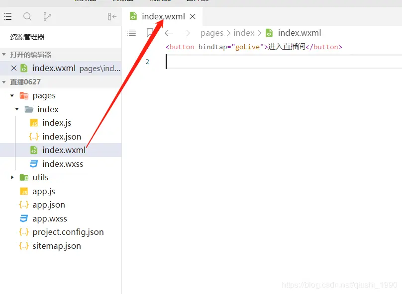The width and height of the screenshot is (402, 294).
Task: Click the app.js JS file icon
Action: [x=24, y=191]
